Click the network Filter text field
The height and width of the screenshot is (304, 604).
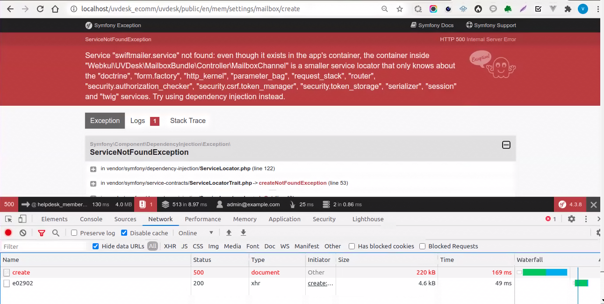44,246
